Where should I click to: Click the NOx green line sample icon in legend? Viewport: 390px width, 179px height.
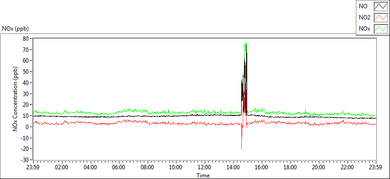[381, 29]
